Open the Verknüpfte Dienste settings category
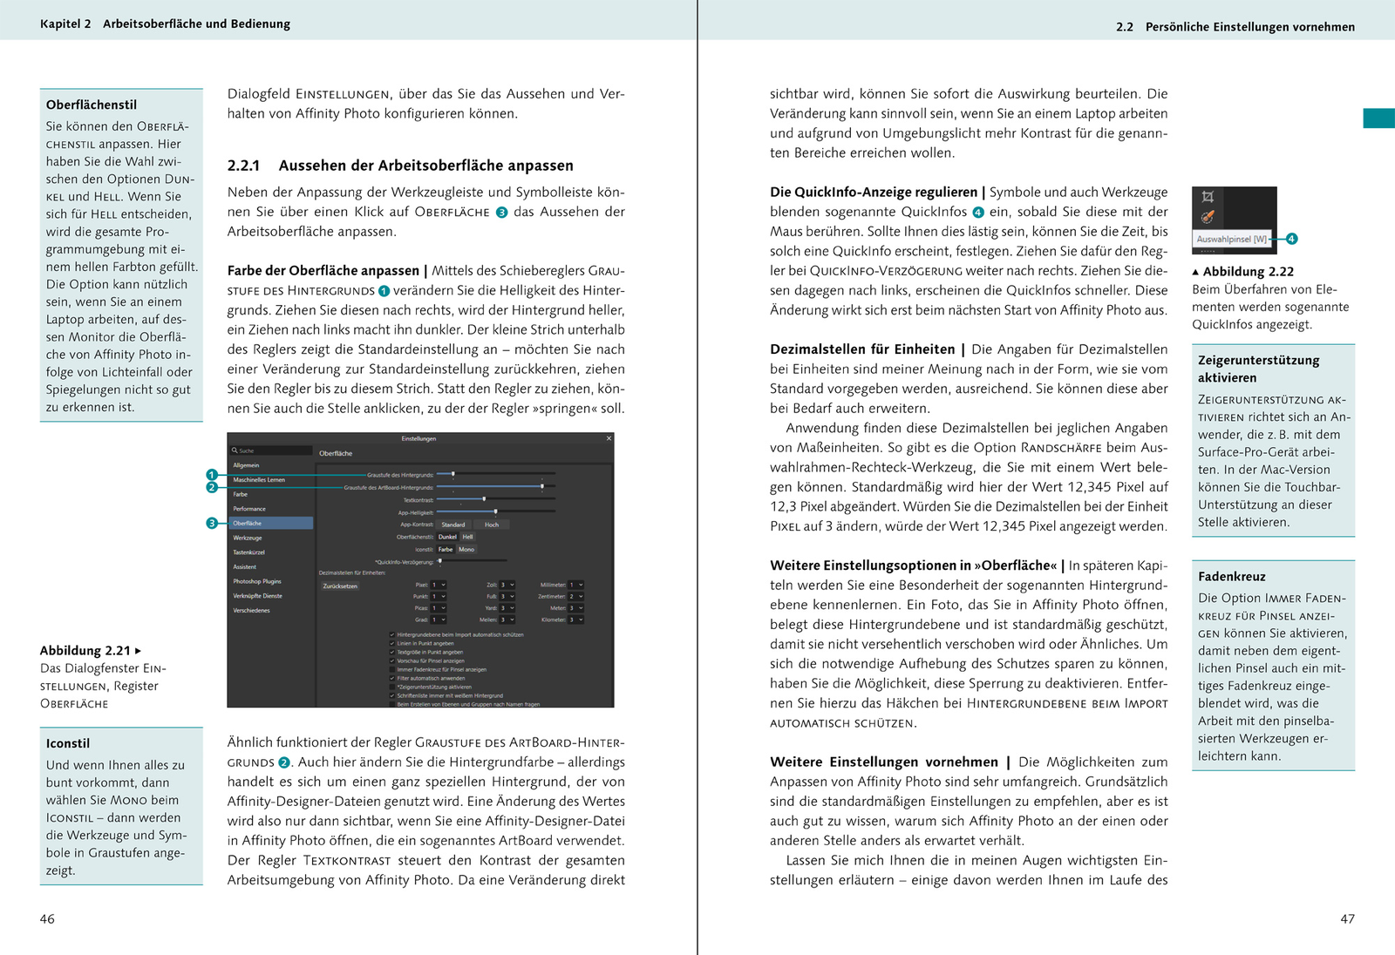Viewport: 1395px width, 955px height. pos(271,596)
